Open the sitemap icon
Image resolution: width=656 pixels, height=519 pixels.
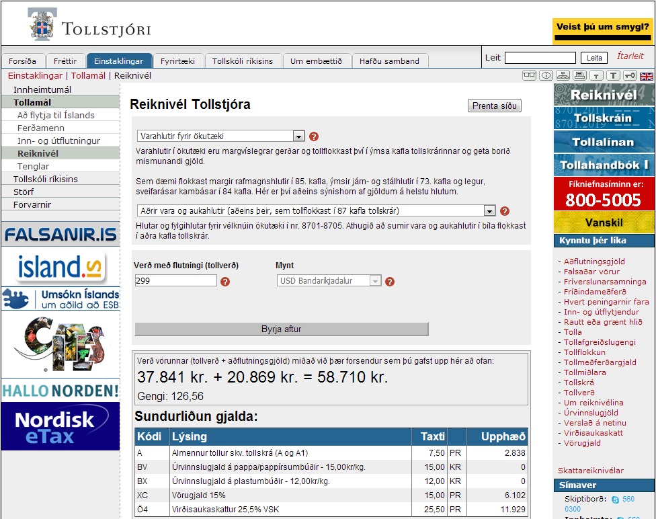pos(563,76)
